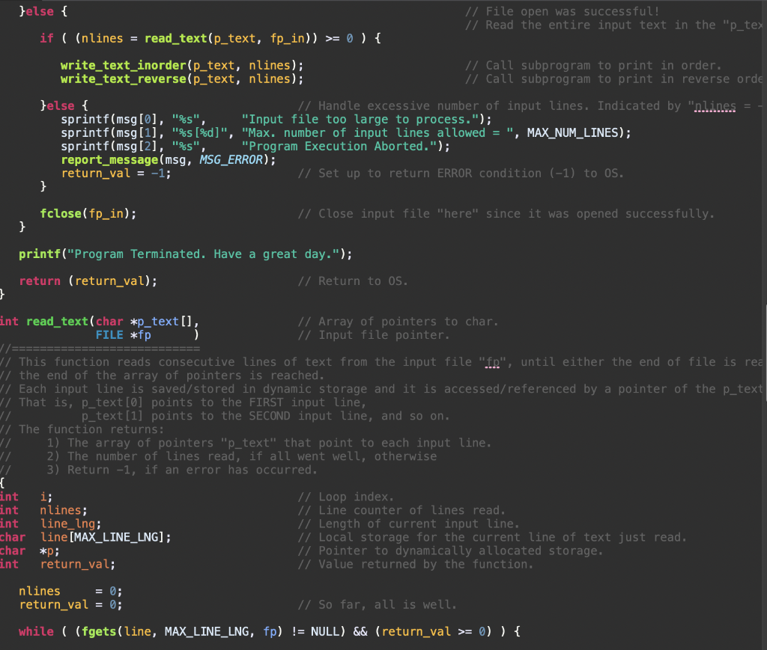This screenshot has height=650, width=767.
Task: Click the printf "Program Terminated" line
Action: [186, 254]
